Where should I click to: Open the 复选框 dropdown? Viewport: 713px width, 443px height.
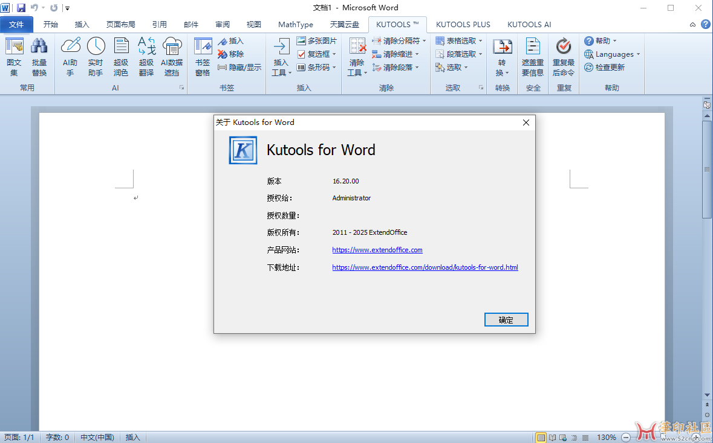click(x=317, y=54)
